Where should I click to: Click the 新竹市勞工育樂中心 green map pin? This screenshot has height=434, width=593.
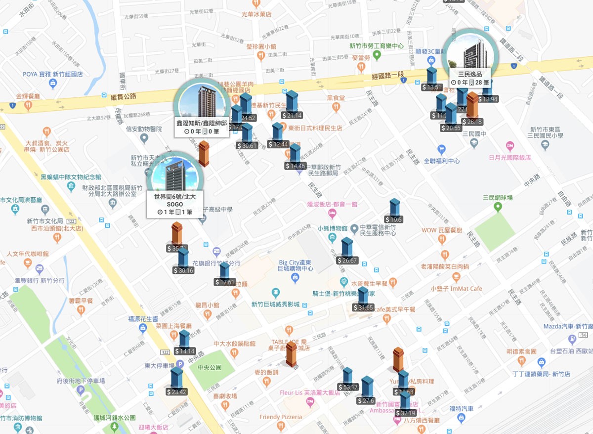tap(377, 55)
